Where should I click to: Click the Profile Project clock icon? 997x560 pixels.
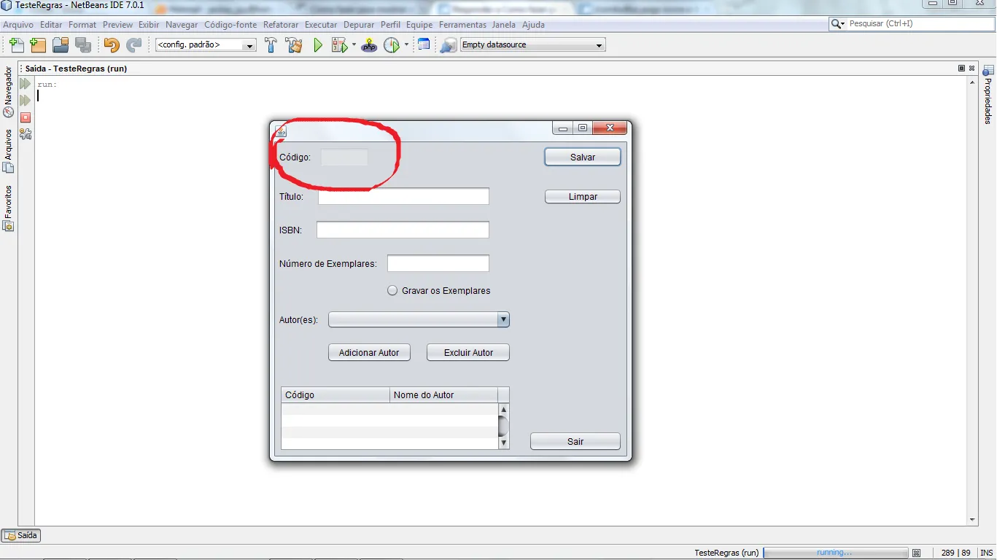click(x=392, y=45)
